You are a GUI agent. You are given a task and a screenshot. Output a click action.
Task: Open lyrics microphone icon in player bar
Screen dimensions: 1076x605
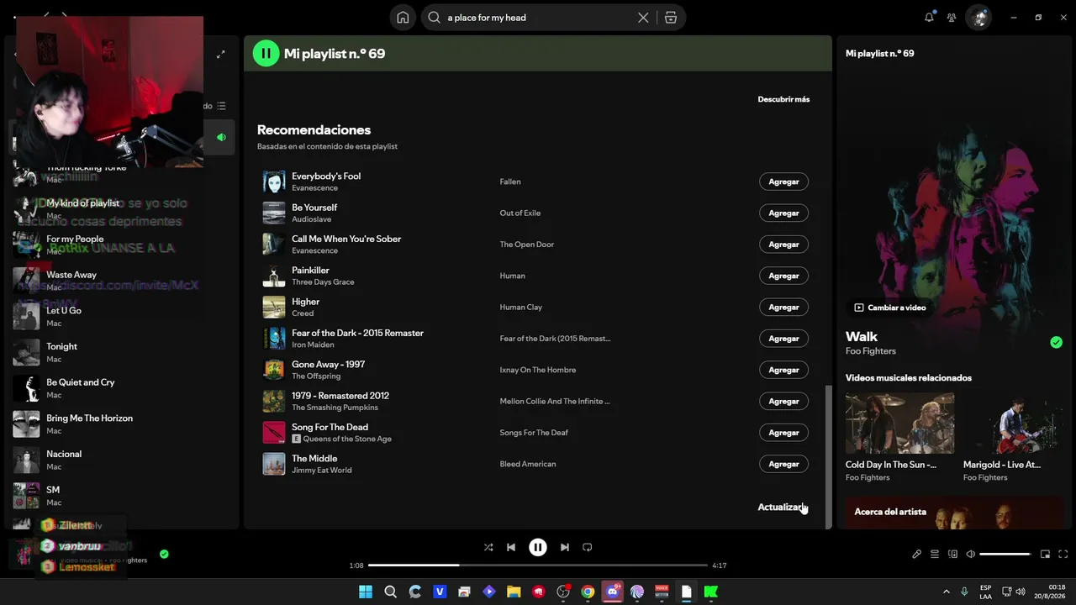916,555
